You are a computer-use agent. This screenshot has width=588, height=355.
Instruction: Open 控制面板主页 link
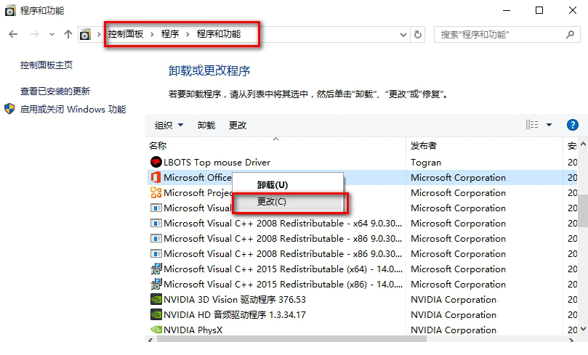coord(47,65)
